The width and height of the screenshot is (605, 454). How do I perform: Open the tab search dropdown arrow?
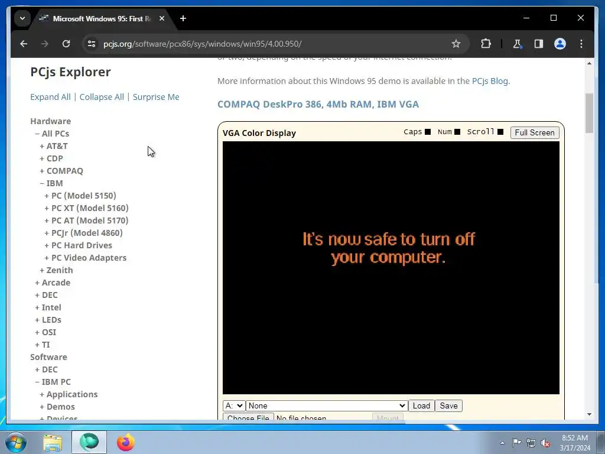point(22,18)
